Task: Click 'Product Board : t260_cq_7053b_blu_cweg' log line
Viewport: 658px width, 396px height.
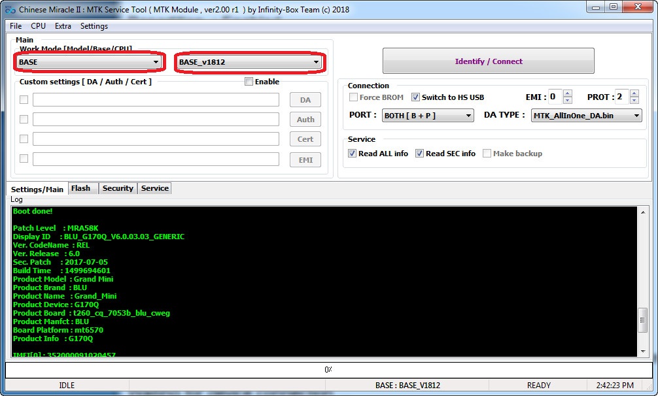Action: click(x=92, y=313)
